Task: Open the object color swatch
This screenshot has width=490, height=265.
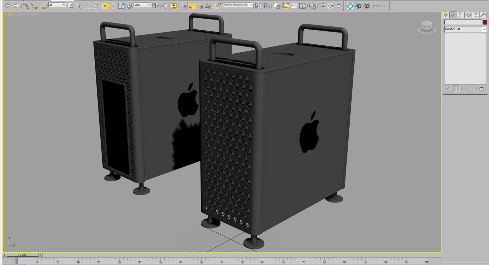Action: point(485,22)
